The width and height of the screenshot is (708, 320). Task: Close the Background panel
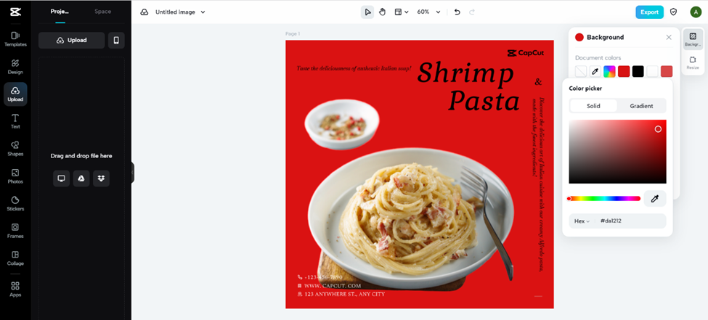pos(669,38)
